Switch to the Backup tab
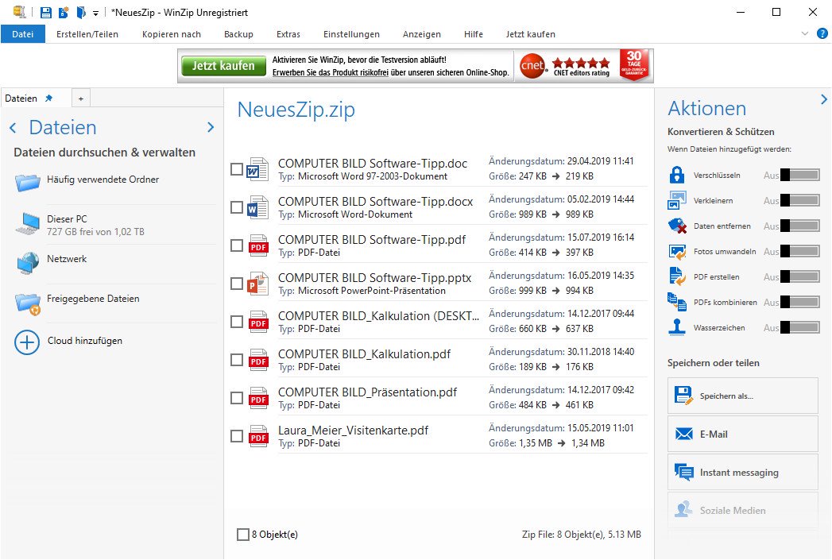This screenshot has height=560, width=832. click(x=238, y=34)
